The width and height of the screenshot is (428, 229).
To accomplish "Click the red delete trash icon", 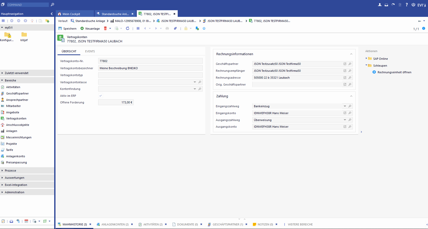I will [x=105, y=29].
